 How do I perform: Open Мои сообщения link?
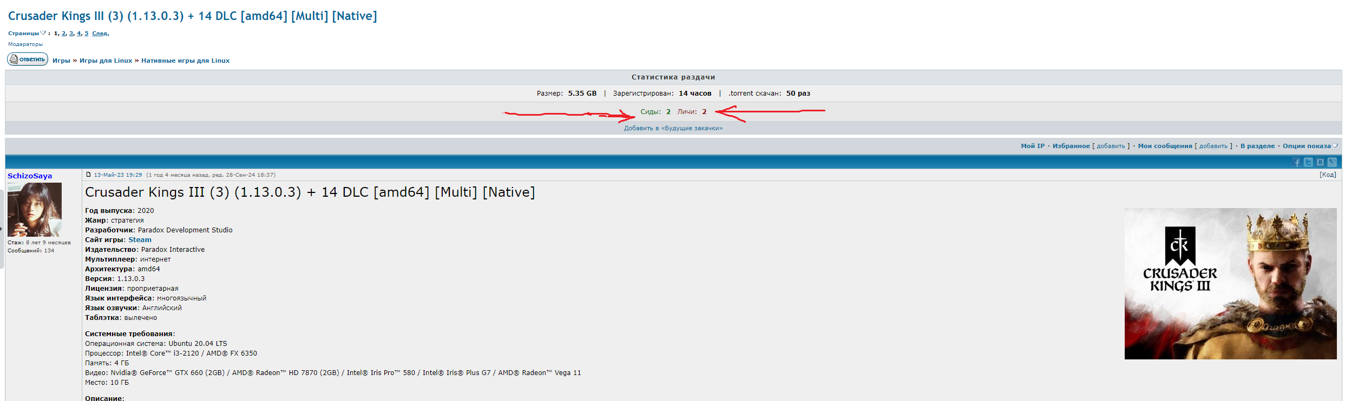coord(1165,146)
